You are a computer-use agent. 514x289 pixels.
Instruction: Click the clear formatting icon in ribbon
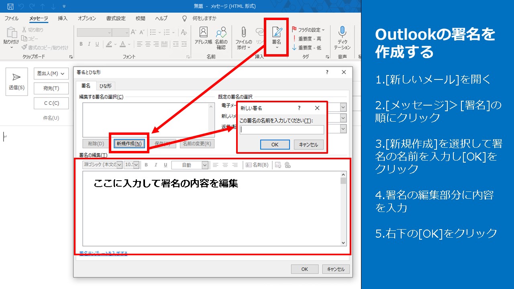[x=184, y=33]
